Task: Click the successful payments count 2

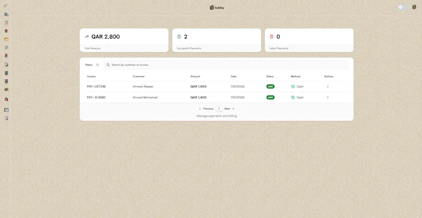Action: tap(186, 36)
